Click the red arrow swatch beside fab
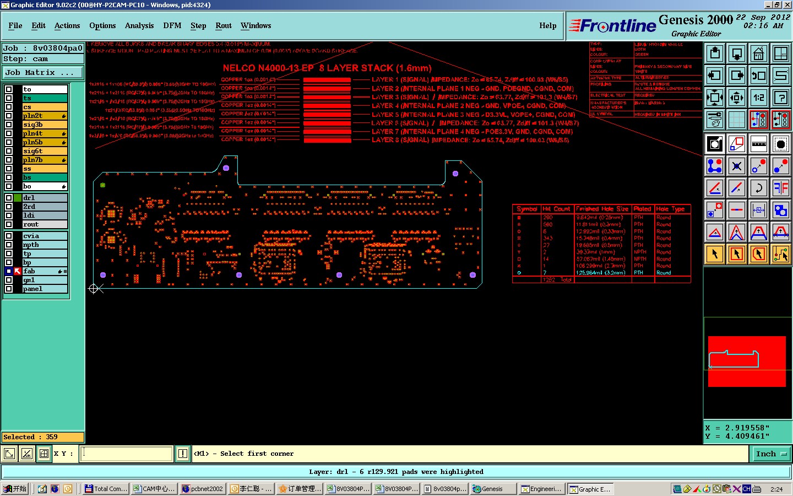The width and height of the screenshot is (793, 496). pyautogui.click(x=18, y=271)
